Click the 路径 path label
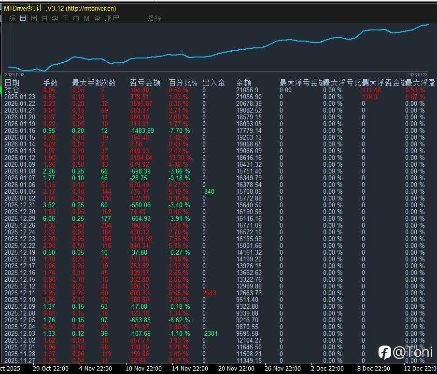Screen dimensions: 437x374 (155, 18)
